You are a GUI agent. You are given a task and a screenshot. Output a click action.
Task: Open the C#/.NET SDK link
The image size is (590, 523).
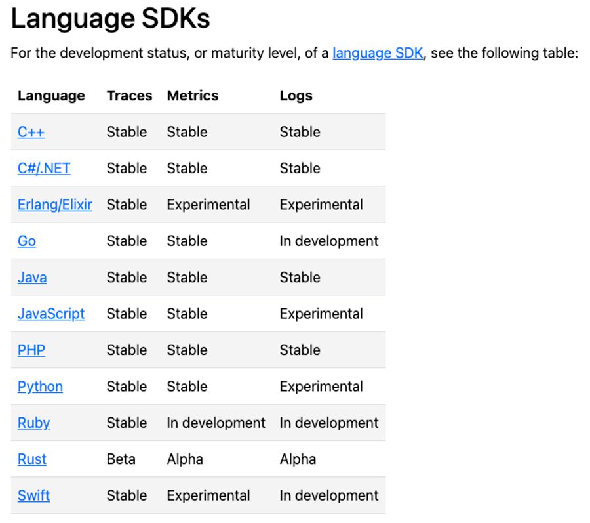coord(44,168)
